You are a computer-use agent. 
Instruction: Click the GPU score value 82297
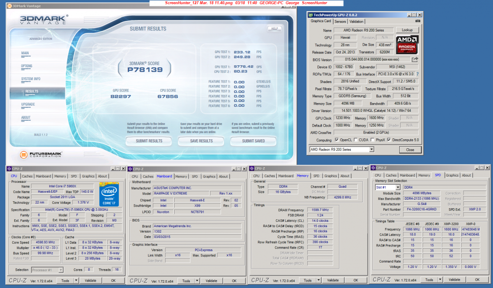pyautogui.click(x=120, y=97)
